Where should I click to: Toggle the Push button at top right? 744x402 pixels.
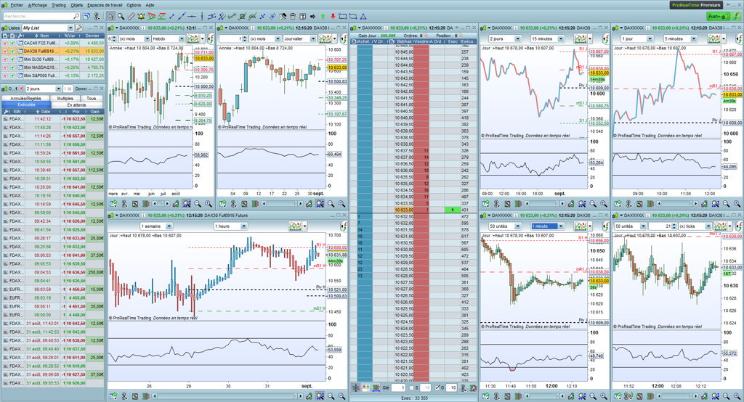click(718, 16)
